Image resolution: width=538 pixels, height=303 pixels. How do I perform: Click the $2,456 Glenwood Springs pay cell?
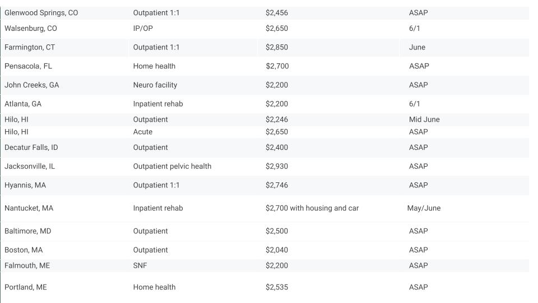point(276,13)
